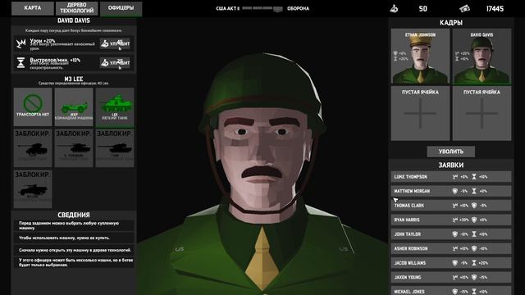Image resolution: width=525 pixels, height=295 pixels.
Task: Click the money value 17445
Action: point(495,9)
